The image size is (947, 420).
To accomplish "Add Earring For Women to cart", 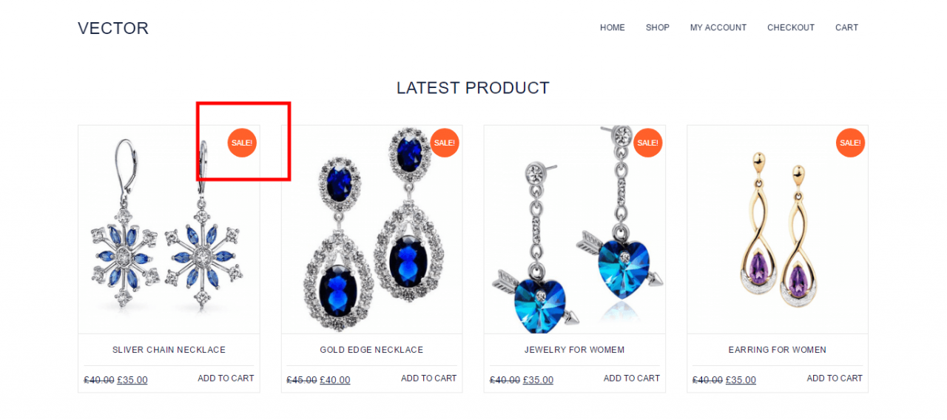I will [835, 378].
